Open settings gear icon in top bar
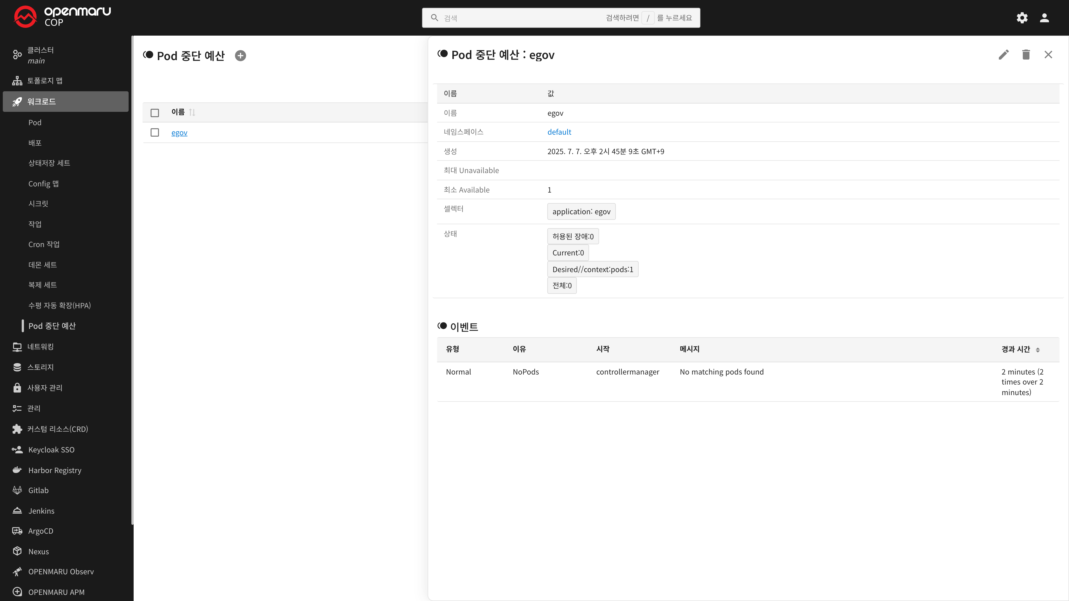 pos(1022,18)
